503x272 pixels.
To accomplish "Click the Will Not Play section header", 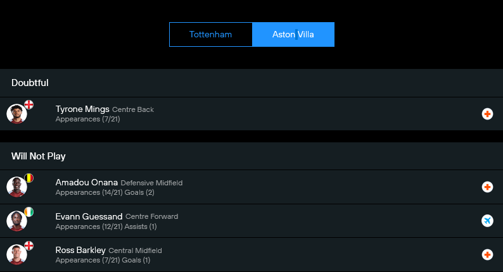I will [x=39, y=156].
